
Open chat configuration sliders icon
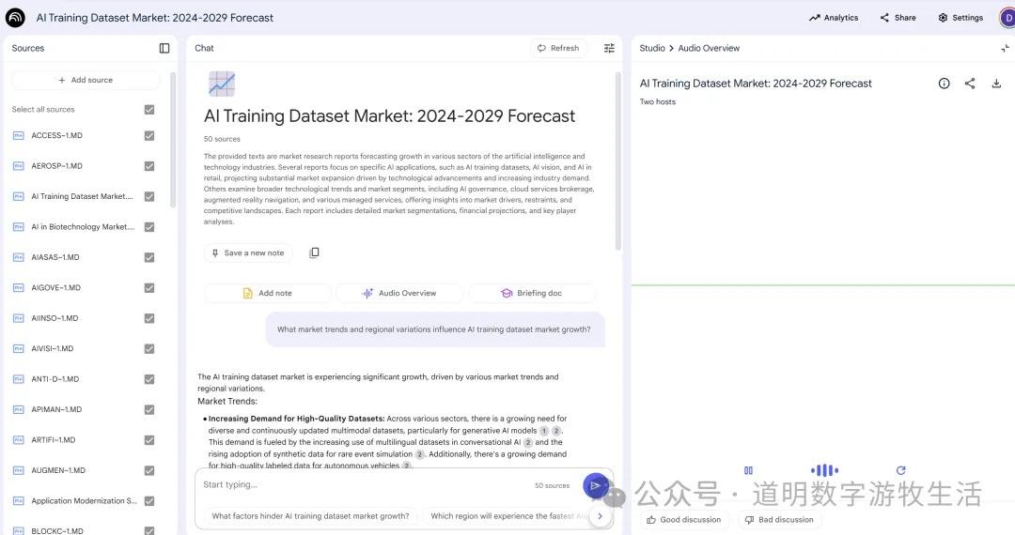609,48
